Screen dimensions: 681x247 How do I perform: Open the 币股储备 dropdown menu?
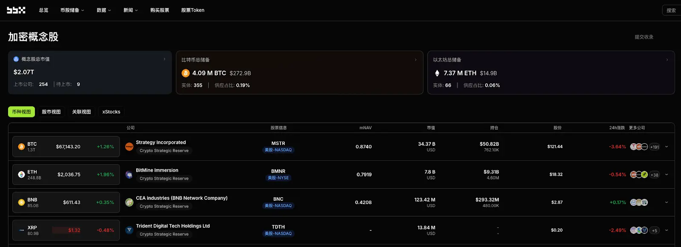pos(72,10)
